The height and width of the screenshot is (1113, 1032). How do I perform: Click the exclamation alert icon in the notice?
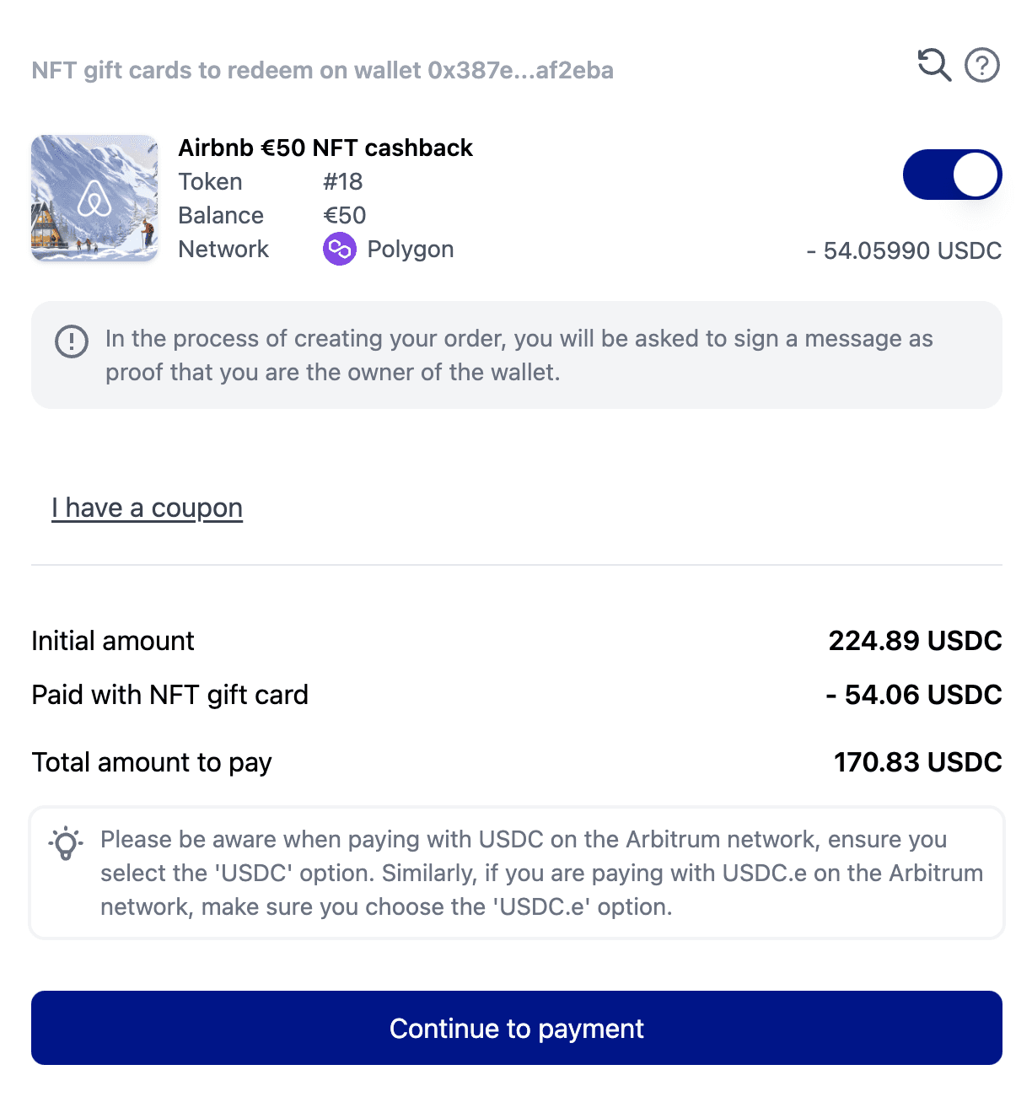71,342
